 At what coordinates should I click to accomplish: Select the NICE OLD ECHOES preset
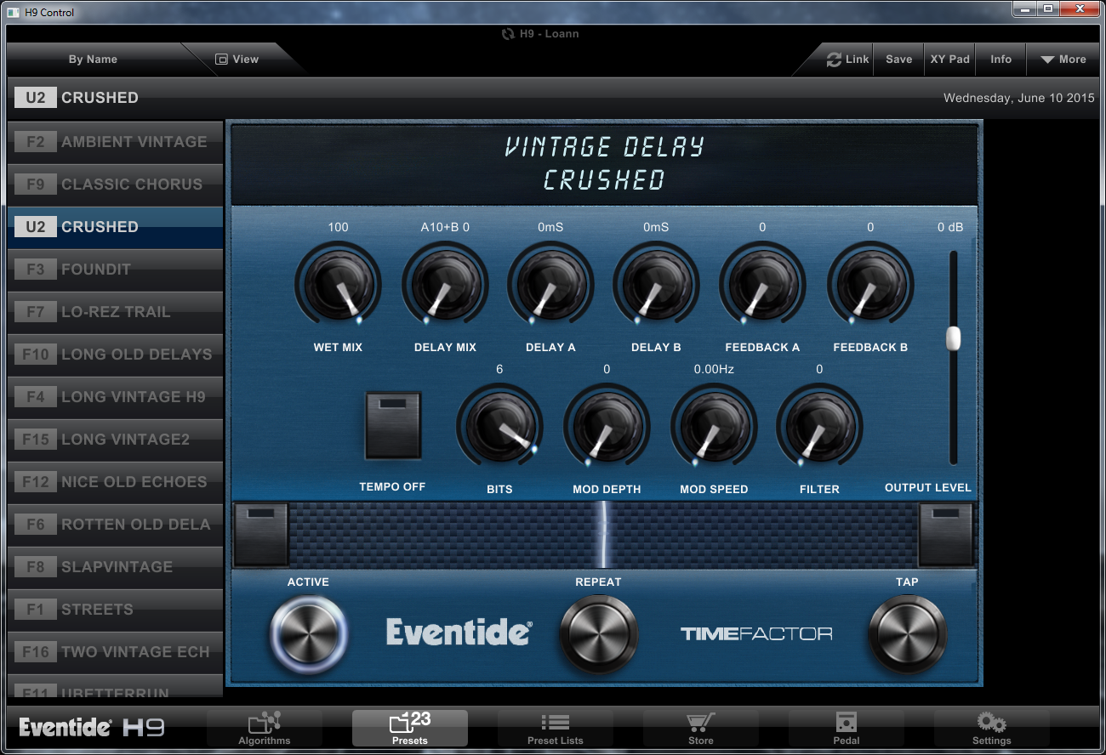(x=115, y=482)
